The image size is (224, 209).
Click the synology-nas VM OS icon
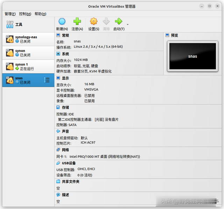coord(10,39)
